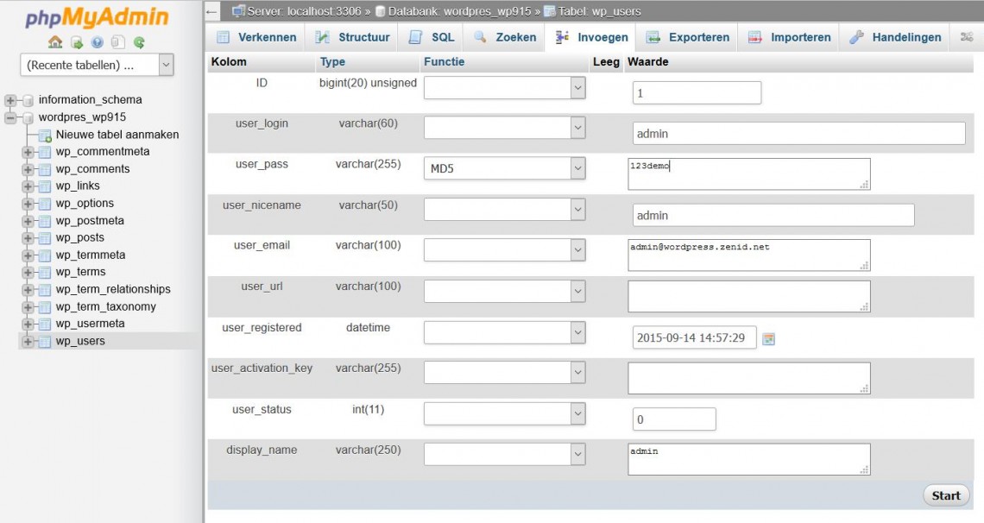The height and width of the screenshot is (523, 984).
Task: Click the user_login value field
Action: (799, 134)
